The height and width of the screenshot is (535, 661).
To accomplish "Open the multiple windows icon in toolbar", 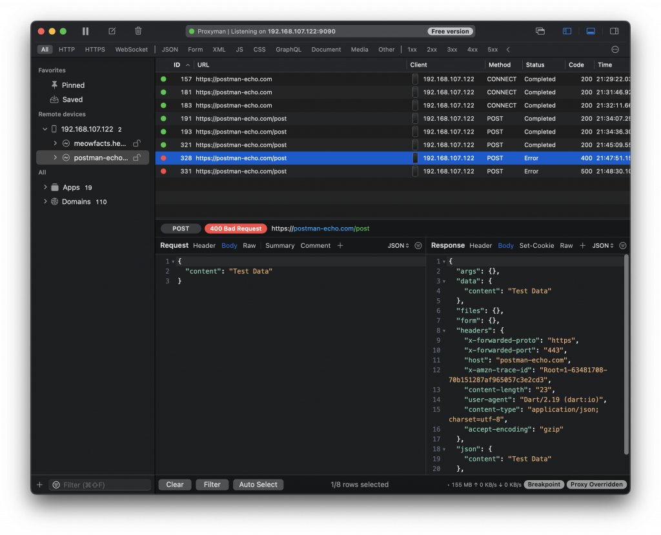I will [540, 31].
